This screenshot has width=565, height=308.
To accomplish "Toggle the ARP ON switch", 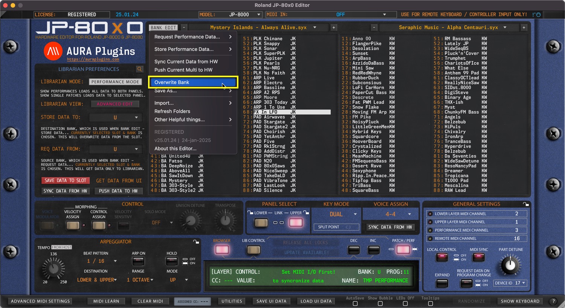I will pos(138,261).
